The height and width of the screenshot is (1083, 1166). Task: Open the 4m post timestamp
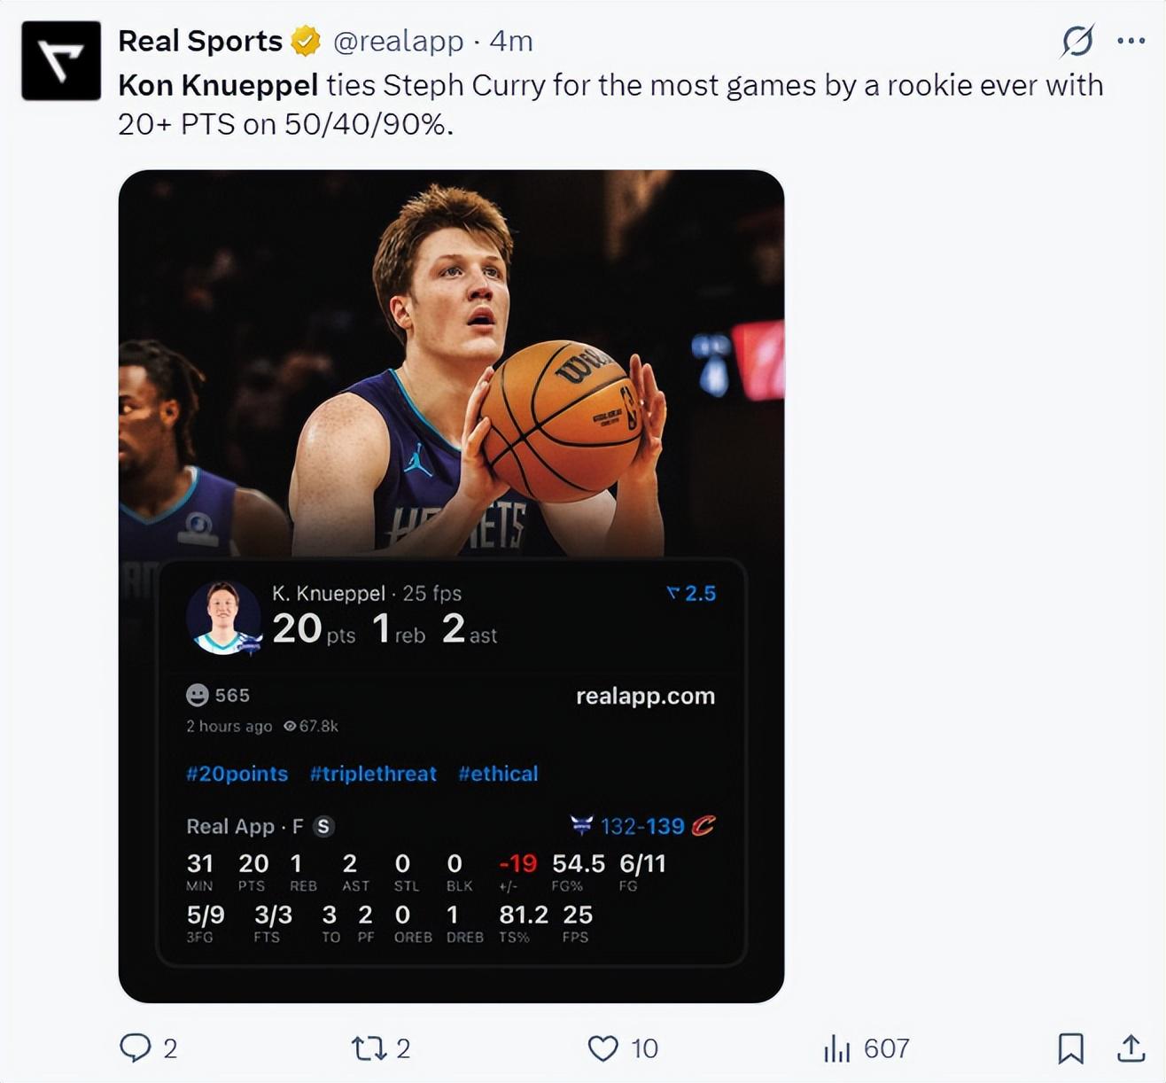511,41
